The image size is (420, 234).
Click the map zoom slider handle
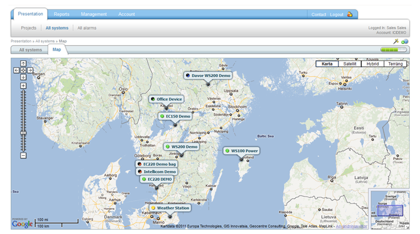tap(24, 133)
